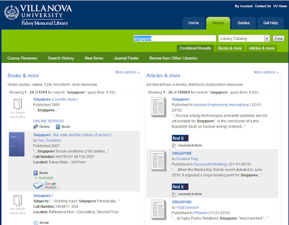Switch to Books & more results tab
This screenshot has width=289, height=225.
click(x=230, y=48)
